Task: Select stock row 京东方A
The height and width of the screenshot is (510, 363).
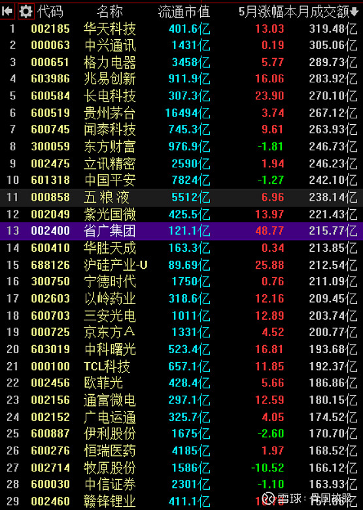Action: click(182, 332)
